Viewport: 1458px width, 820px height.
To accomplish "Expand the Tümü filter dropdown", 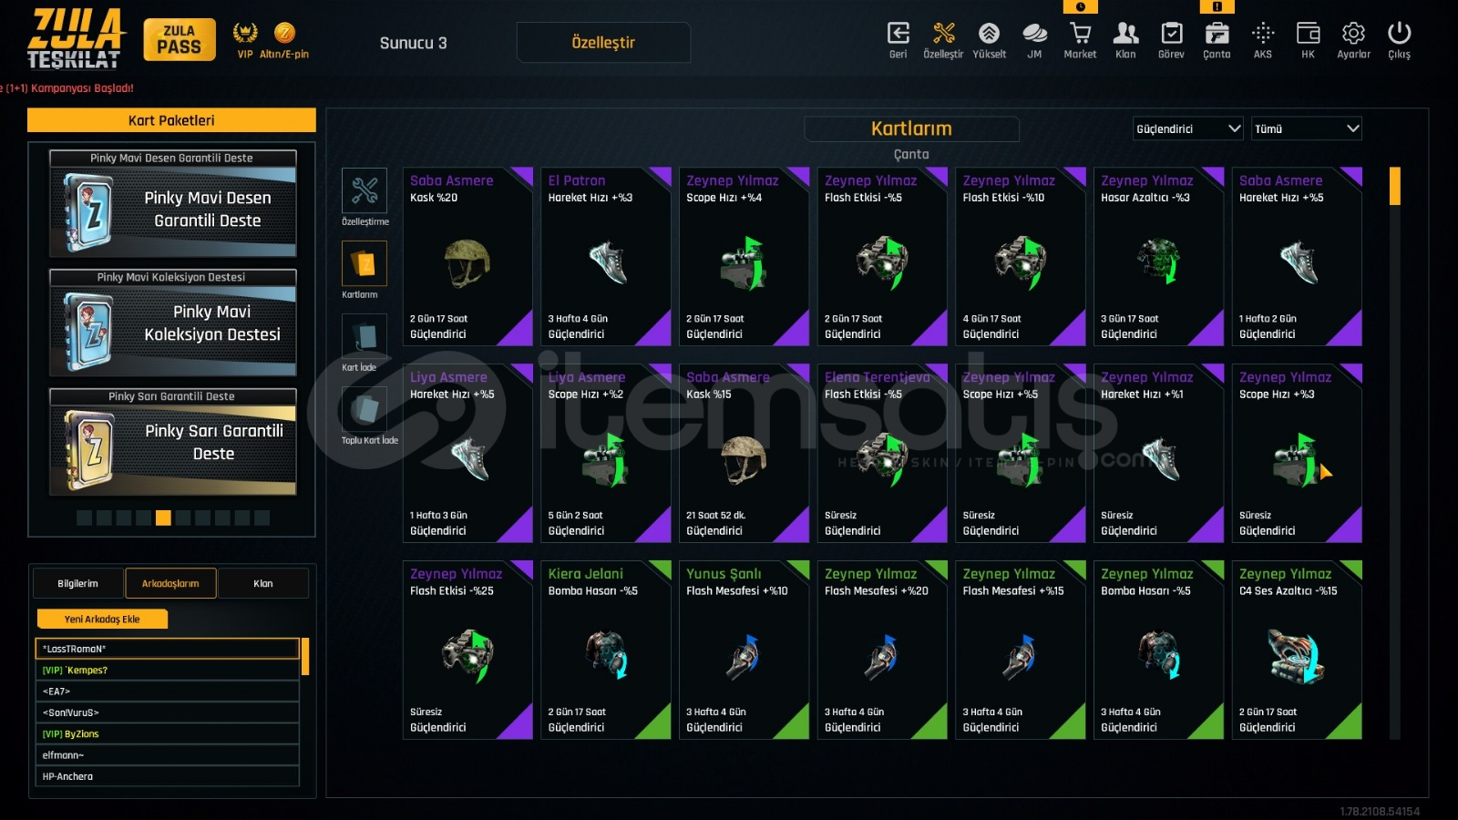I will [1307, 128].
